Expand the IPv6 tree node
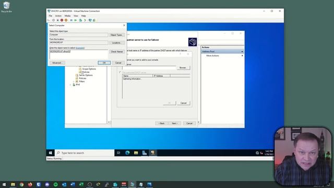Screen dimensions: 334x188 (x=70, y=85)
